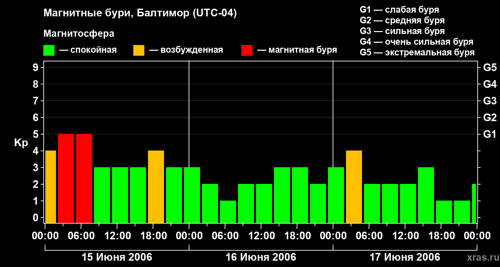Click the orange Kp 4 bar near 18:00 on 15 Июня
This screenshot has width=500, height=267.
tap(156, 187)
